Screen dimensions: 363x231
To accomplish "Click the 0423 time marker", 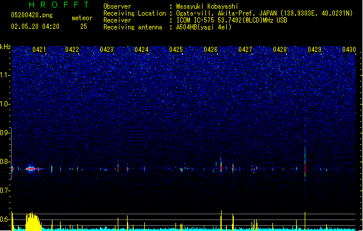I will (x=107, y=50).
